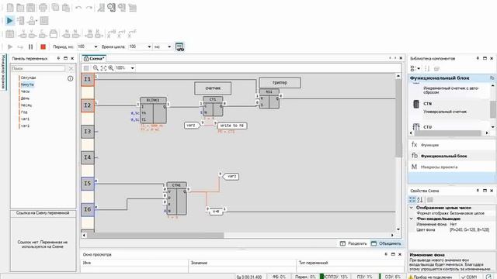Create a new project via toolbar icon

(x=10, y=7)
